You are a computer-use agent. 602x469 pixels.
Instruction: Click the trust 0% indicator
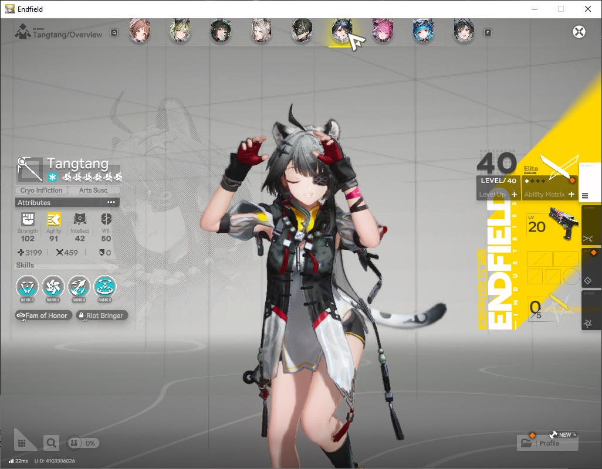tap(83, 443)
